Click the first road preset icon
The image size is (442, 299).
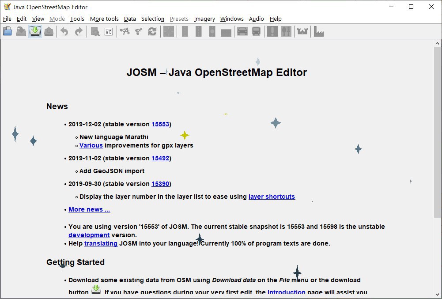185,31
